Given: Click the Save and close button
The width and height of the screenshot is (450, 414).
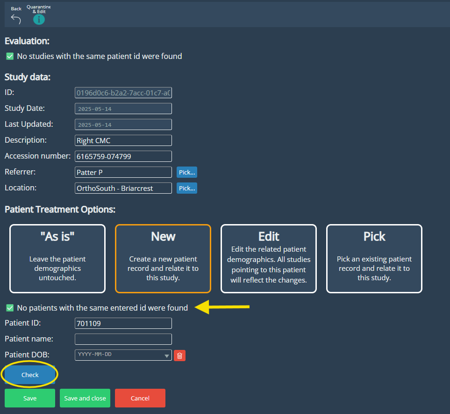Looking at the screenshot, I should (x=85, y=398).
